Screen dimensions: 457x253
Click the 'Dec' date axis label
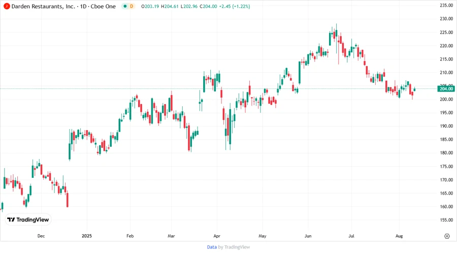point(41,236)
